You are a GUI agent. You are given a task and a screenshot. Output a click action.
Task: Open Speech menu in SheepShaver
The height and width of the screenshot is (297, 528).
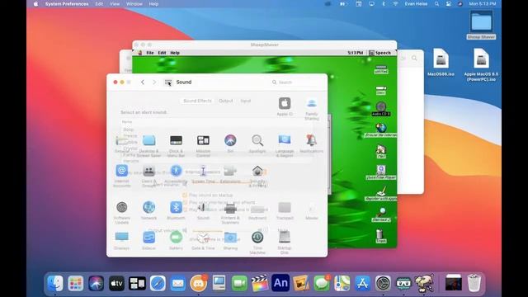(x=380, y=53)
